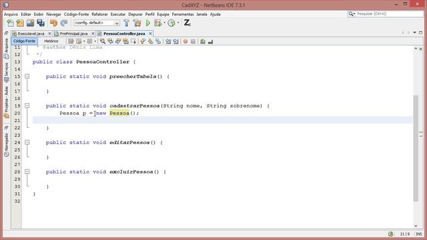
Task: Click the Next Bookmark icon
Action: [x=150, y=41]
